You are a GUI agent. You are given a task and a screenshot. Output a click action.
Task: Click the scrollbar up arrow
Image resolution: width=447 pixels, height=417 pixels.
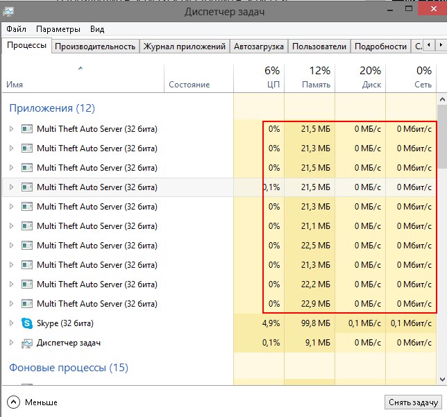442,99
